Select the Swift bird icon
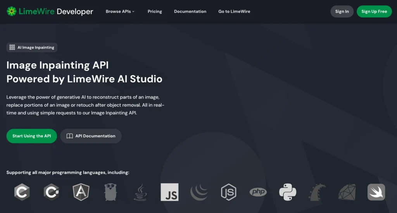 (376, 192)
